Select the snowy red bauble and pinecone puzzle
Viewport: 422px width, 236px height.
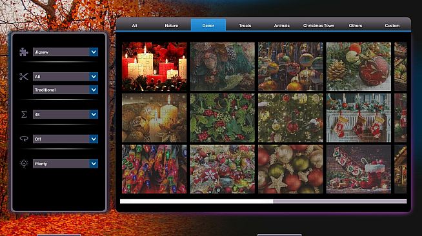[x=359, y=66]
